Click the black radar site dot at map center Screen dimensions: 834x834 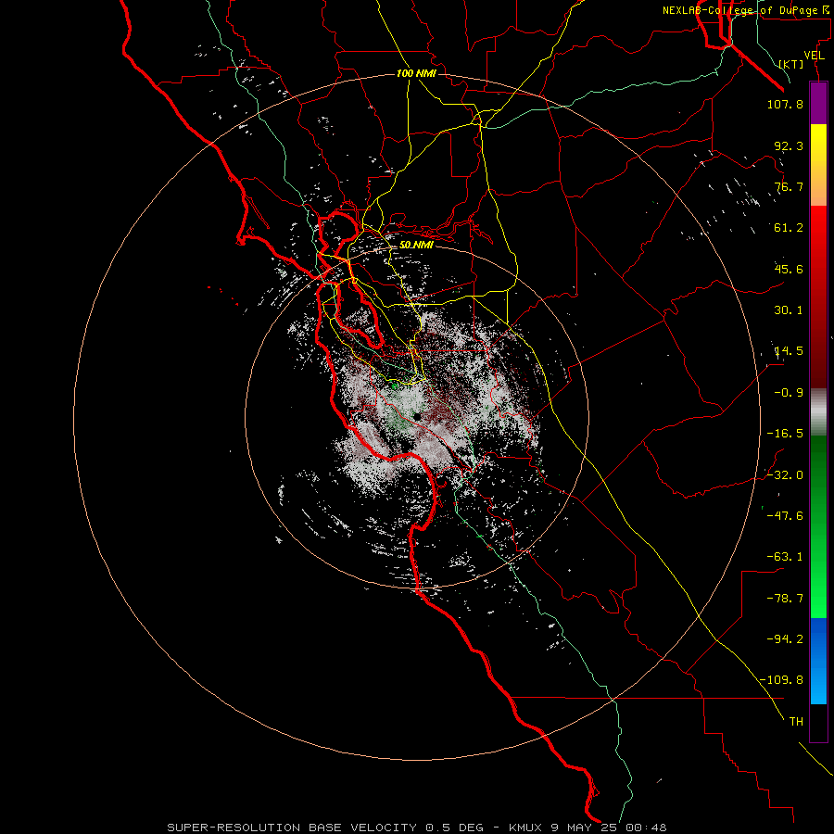click(418, 416)
